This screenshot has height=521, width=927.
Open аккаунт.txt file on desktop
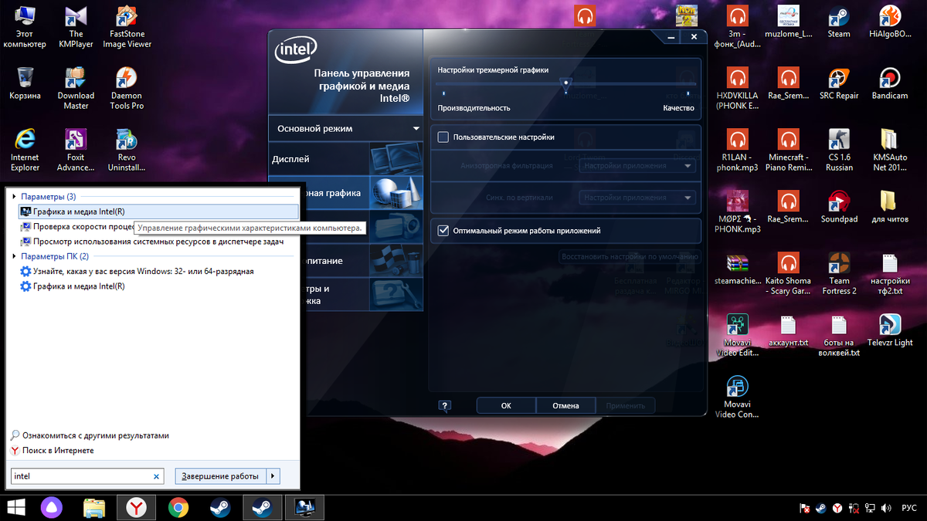pyautogui.click(x=789, y=330)
